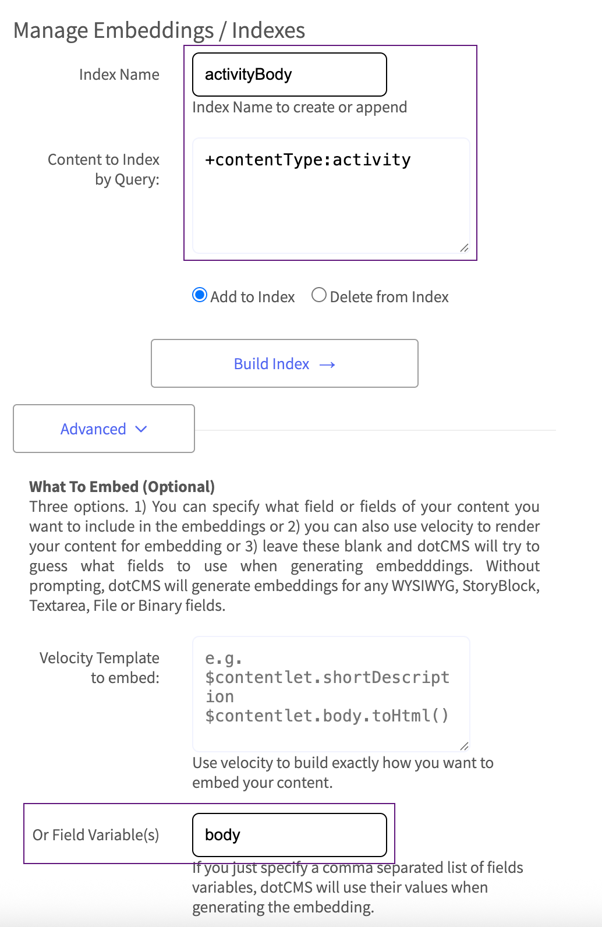
Task: Click the 'Manage Embeddings / Indexes' heading
Action: click(159, 30)
